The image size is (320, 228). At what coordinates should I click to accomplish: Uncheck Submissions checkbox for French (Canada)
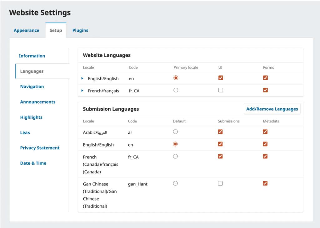pyautogui.click(x=220, y=156)
